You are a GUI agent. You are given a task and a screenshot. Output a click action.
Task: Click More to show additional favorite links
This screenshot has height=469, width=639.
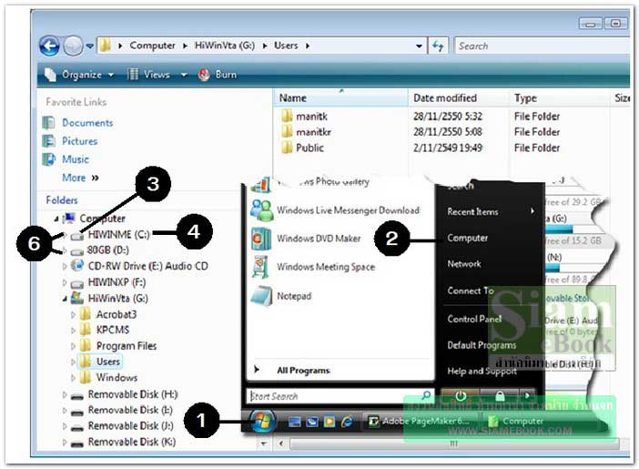tap(80, 178)
